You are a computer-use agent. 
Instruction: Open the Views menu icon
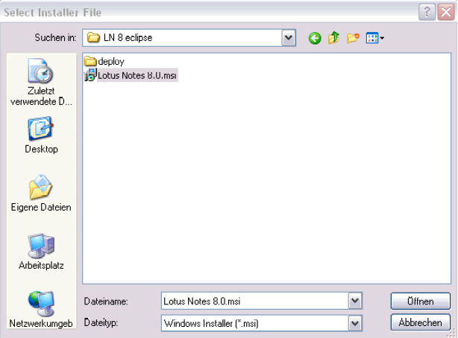pos(374,38)
